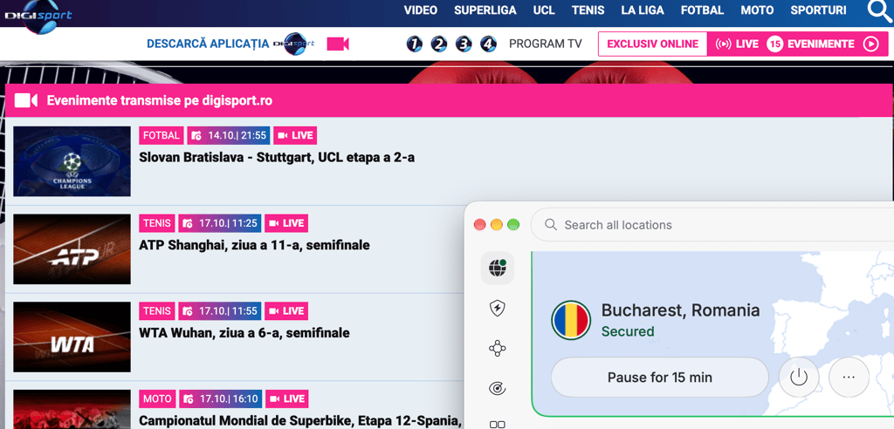The width and height of the screenshot is (894, 429).
Task: Open the MOTO menu
Action: coord(757,10)
